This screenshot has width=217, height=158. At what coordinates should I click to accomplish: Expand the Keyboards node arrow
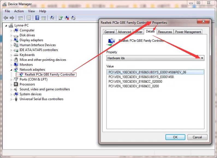[x=11, y=55]
